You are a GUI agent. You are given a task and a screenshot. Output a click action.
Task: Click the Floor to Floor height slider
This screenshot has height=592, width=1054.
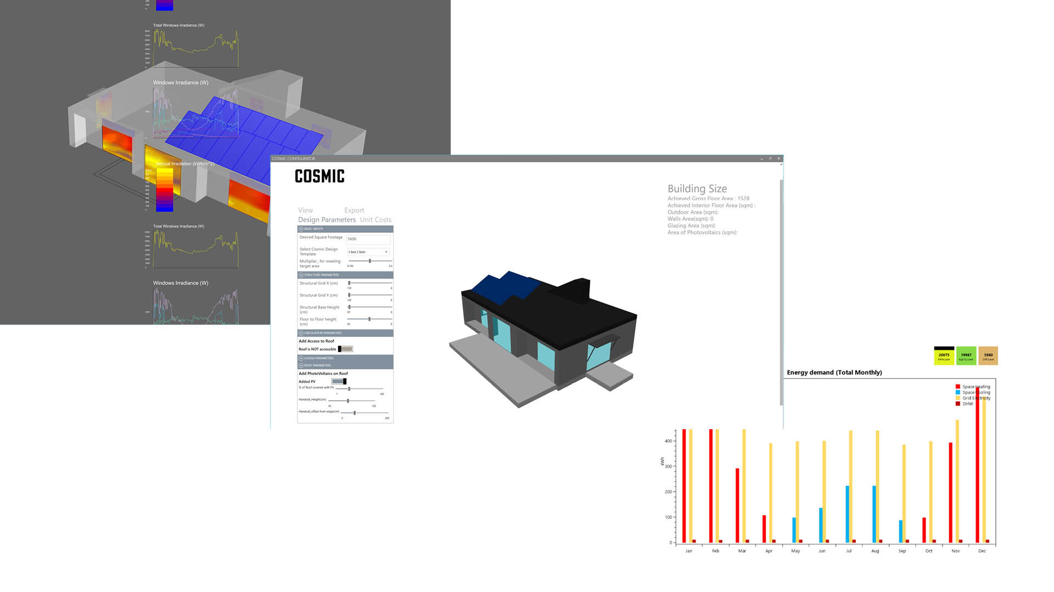tap(369, 319)
